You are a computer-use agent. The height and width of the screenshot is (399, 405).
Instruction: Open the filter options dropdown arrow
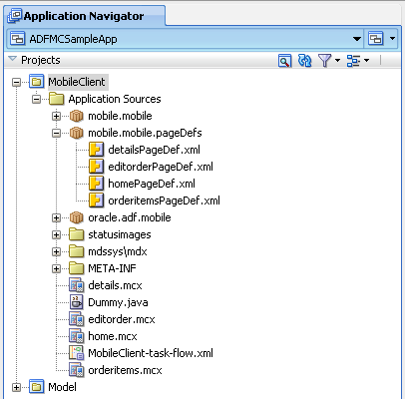coord(337,61)
